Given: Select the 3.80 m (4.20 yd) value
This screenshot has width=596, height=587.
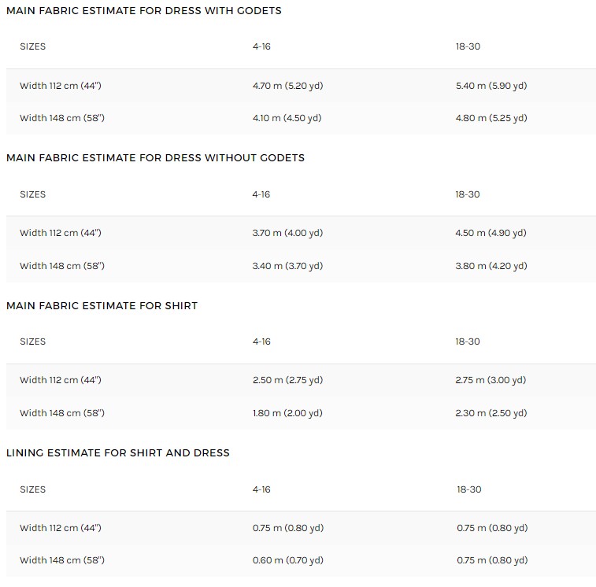Looking at the screenshot, I should click(x=490, y=266).
